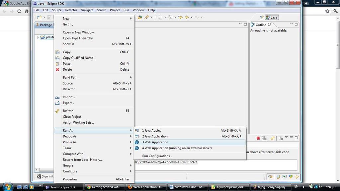
Task: Expand the Team submenu
Action: coord(94,148)
